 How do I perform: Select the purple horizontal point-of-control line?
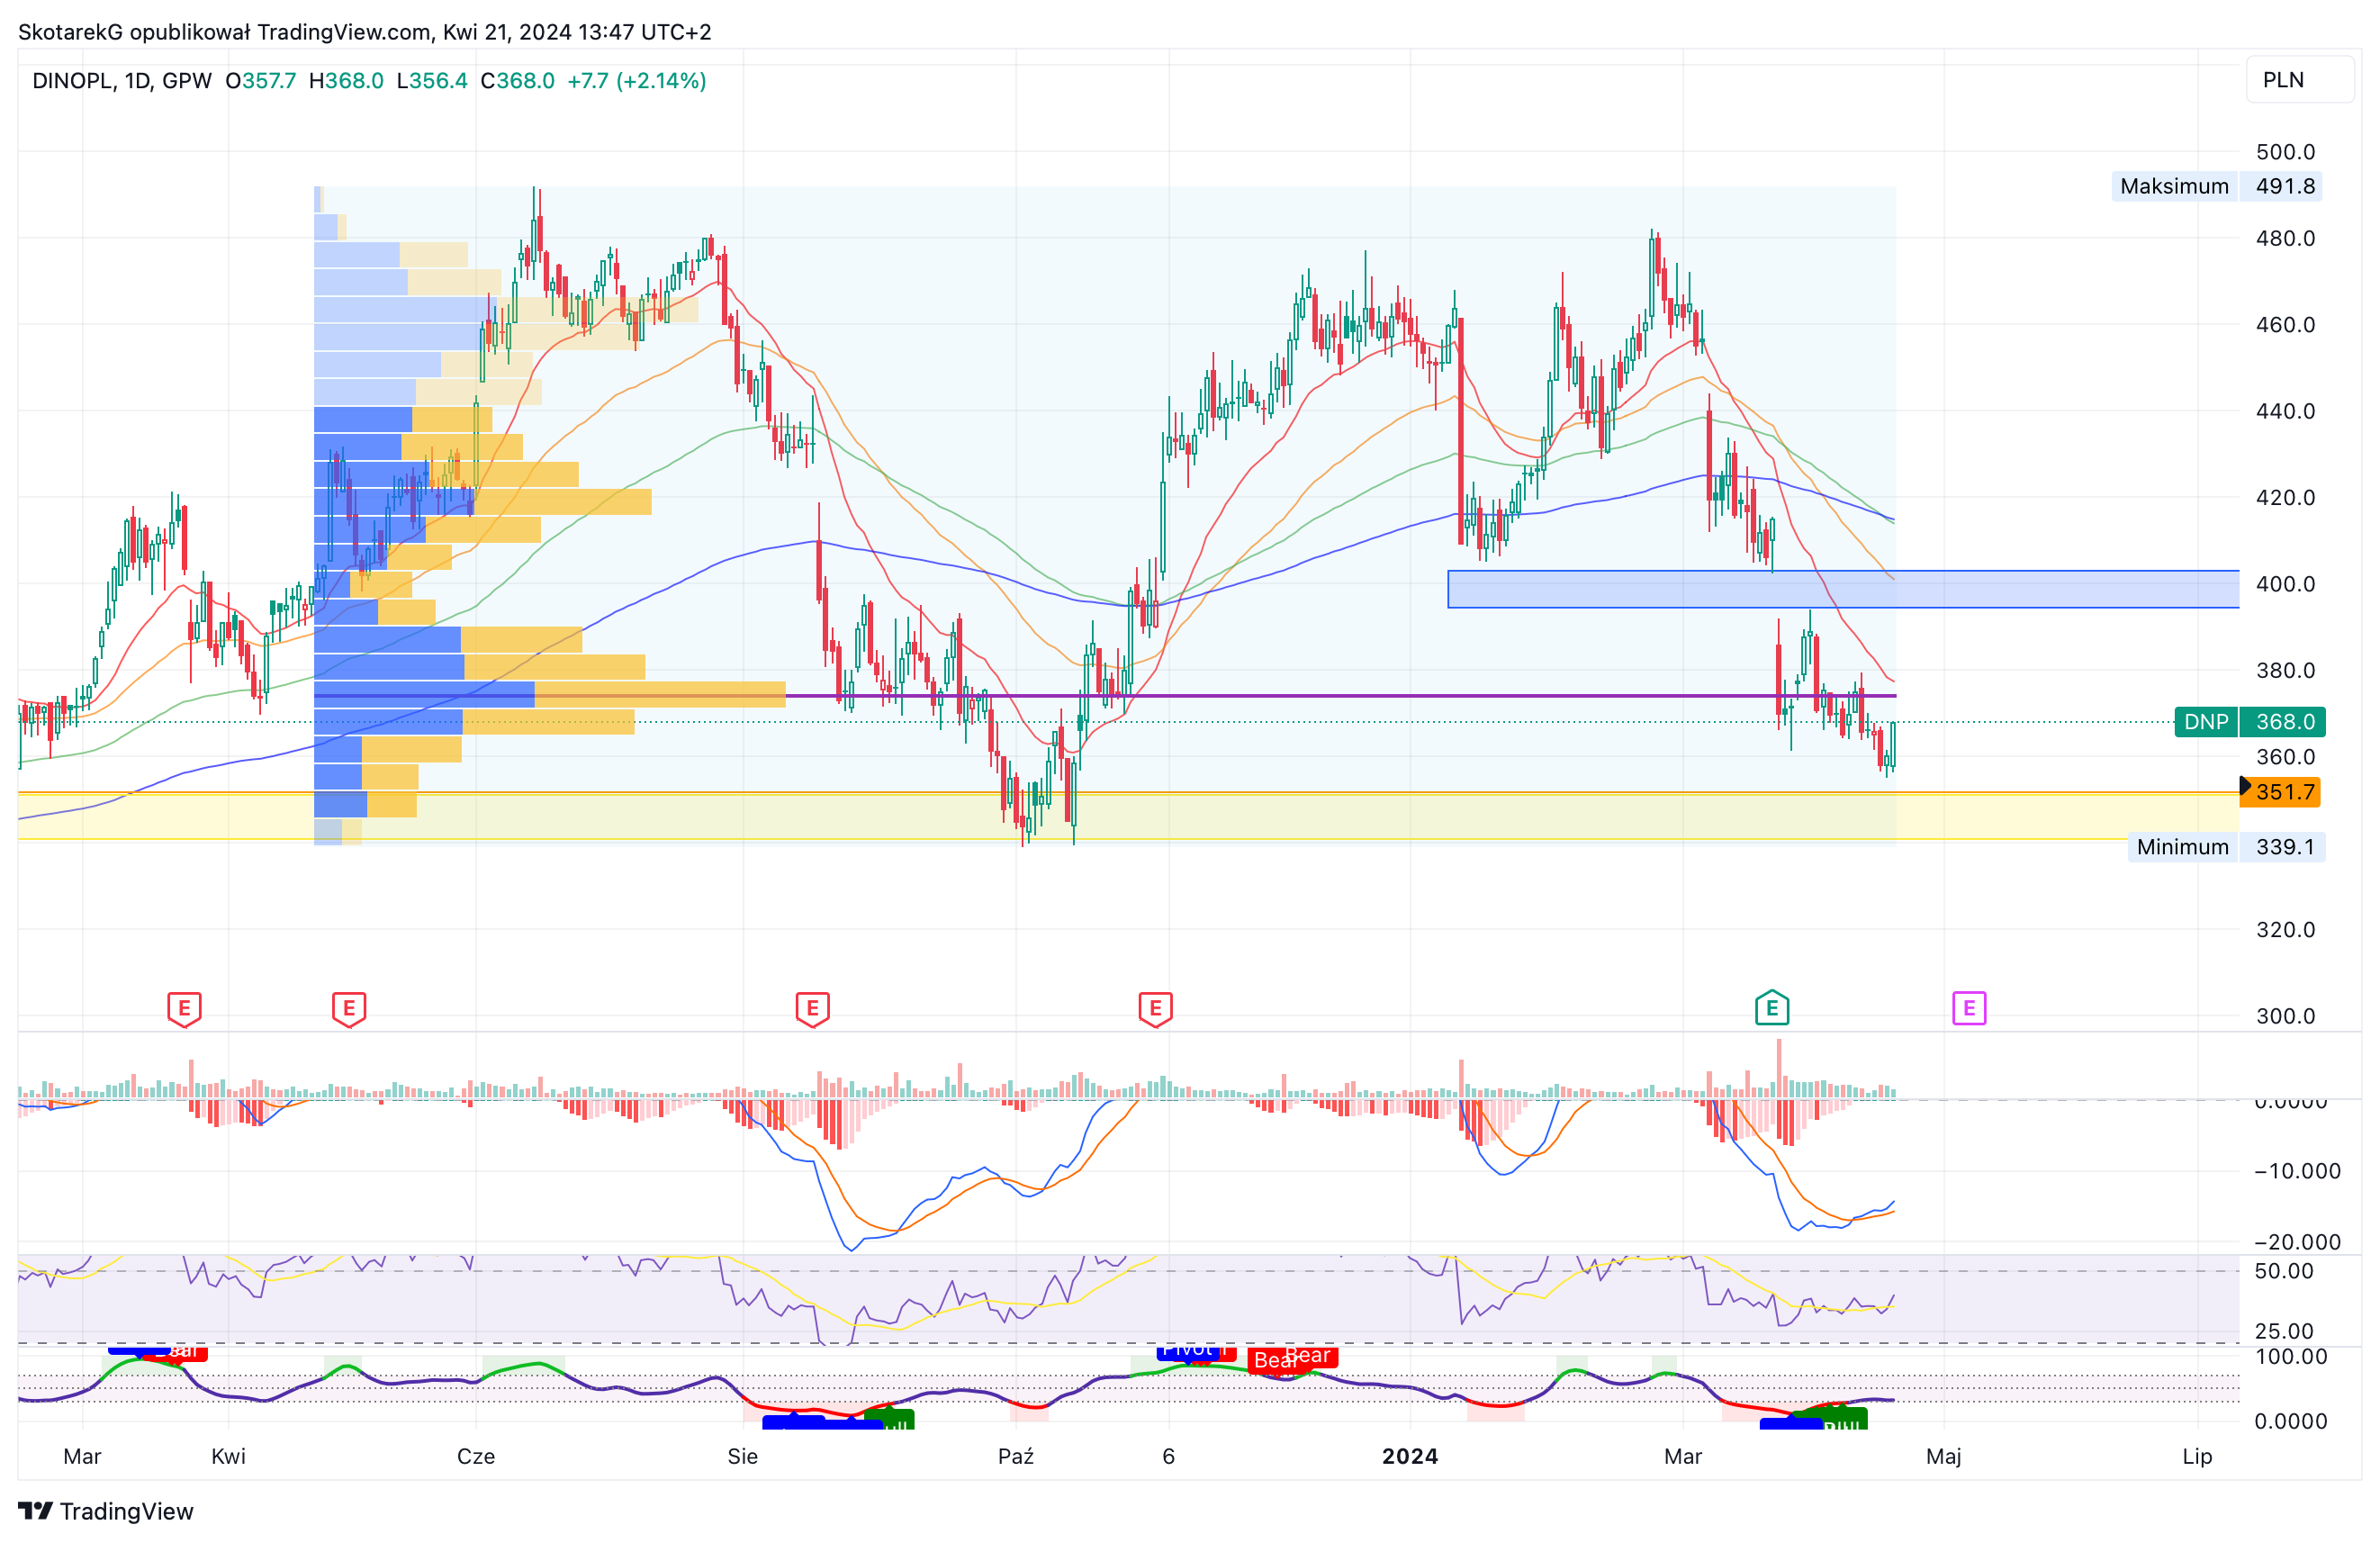(1104, 695)
